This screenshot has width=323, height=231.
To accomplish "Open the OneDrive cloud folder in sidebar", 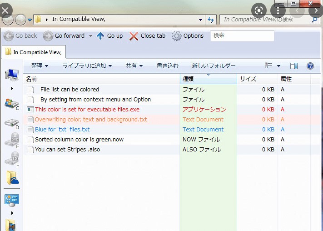I will [12, 178].
